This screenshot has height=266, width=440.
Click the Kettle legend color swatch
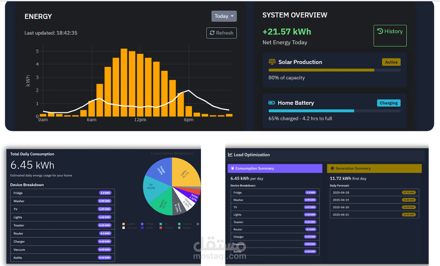tap(142, 227)
